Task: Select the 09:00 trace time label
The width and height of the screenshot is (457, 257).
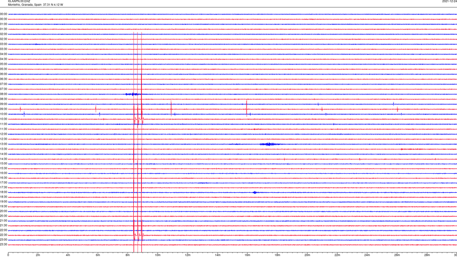Action: coord(4,104)
